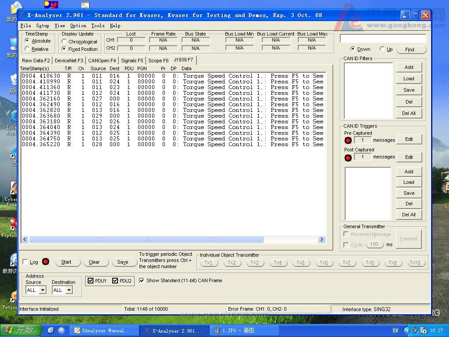Expand the Source address dropdown
449x337 pixels.
tap(43, 290)
